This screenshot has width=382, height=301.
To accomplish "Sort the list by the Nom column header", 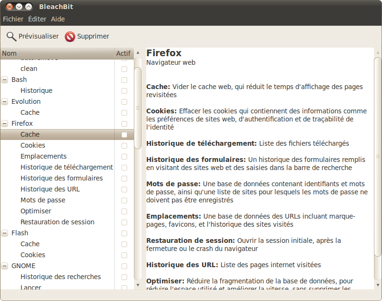I will point(57,53).
